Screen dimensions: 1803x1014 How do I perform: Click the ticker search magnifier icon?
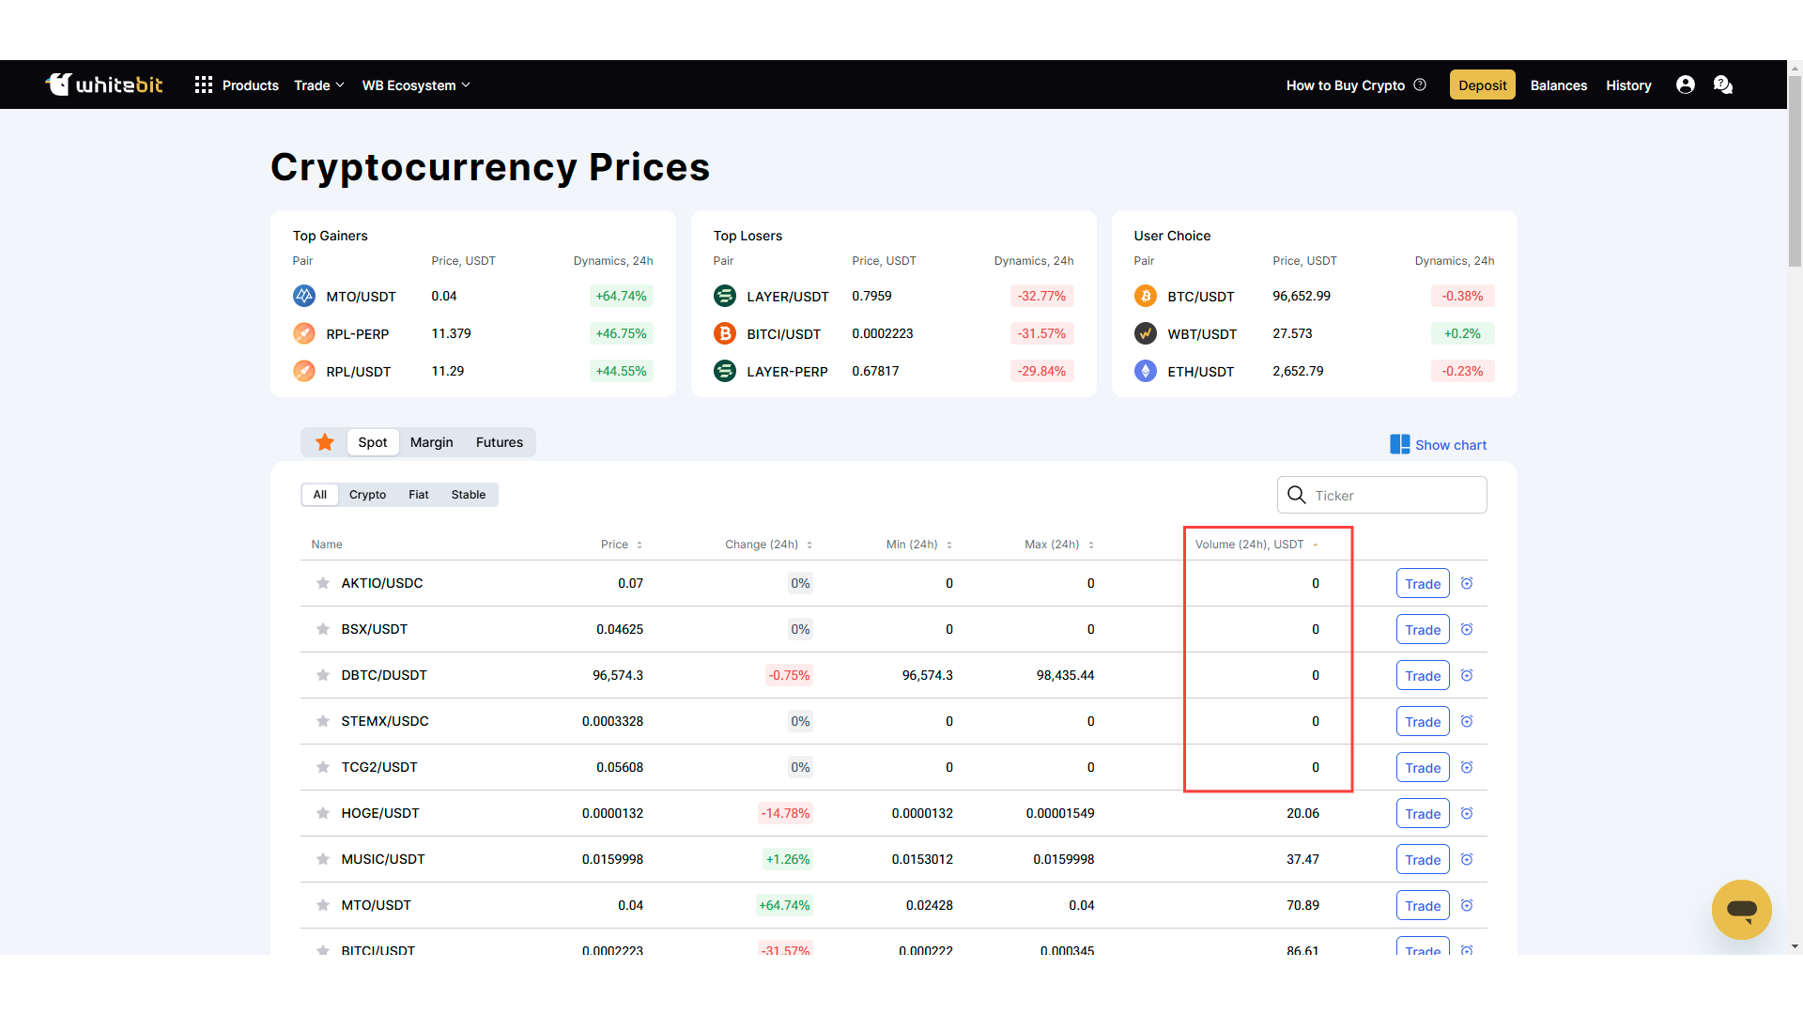tap(1296, 495)
